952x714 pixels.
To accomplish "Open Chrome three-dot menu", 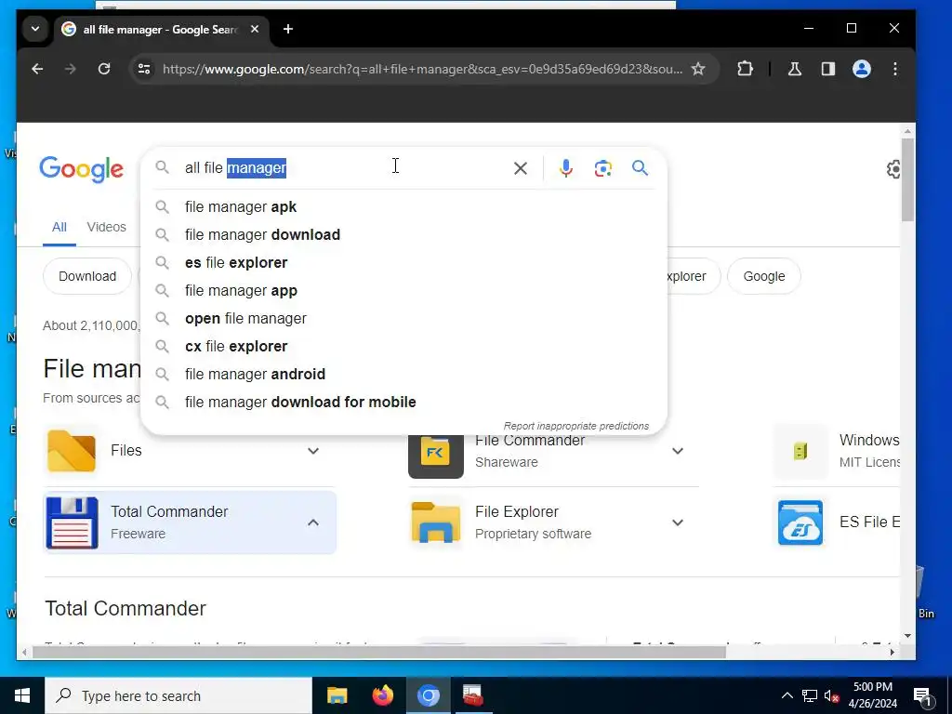I will pos(895,69).
